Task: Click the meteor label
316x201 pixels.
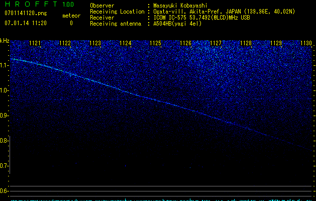Action: coord(71,16)
